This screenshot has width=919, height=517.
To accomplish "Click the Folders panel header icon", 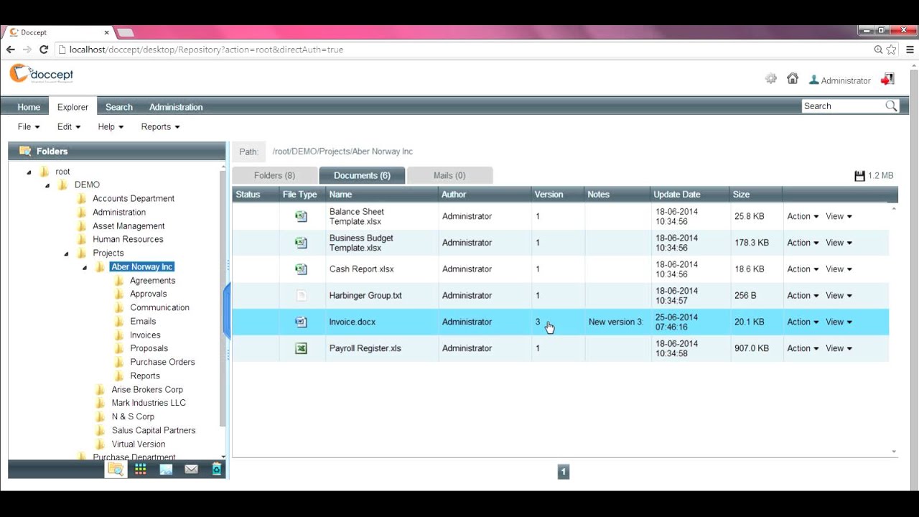I will [x=25, y=151].
